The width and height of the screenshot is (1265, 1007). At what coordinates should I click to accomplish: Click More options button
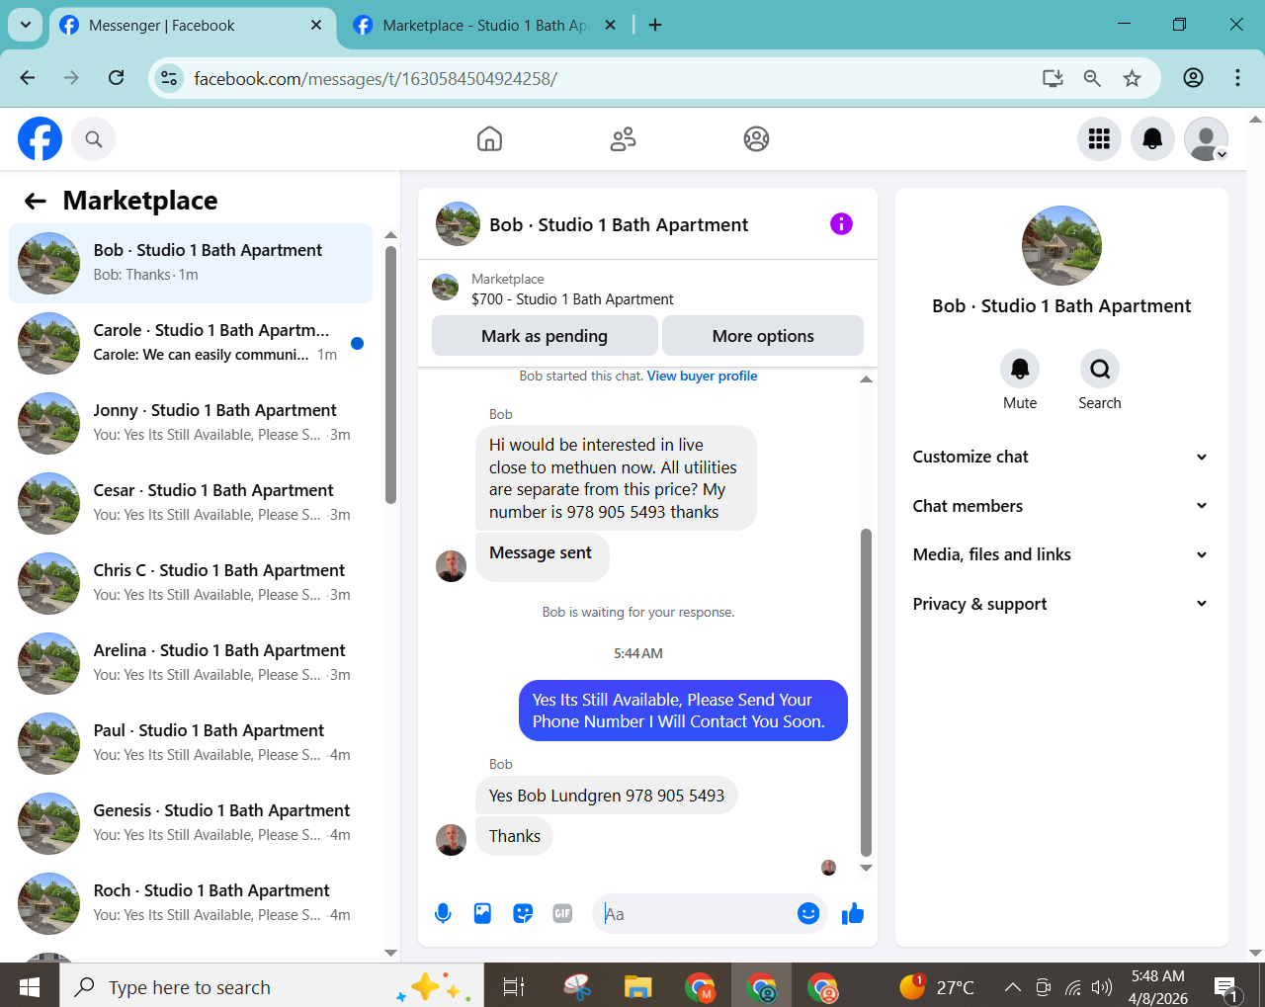click(763, 336)
